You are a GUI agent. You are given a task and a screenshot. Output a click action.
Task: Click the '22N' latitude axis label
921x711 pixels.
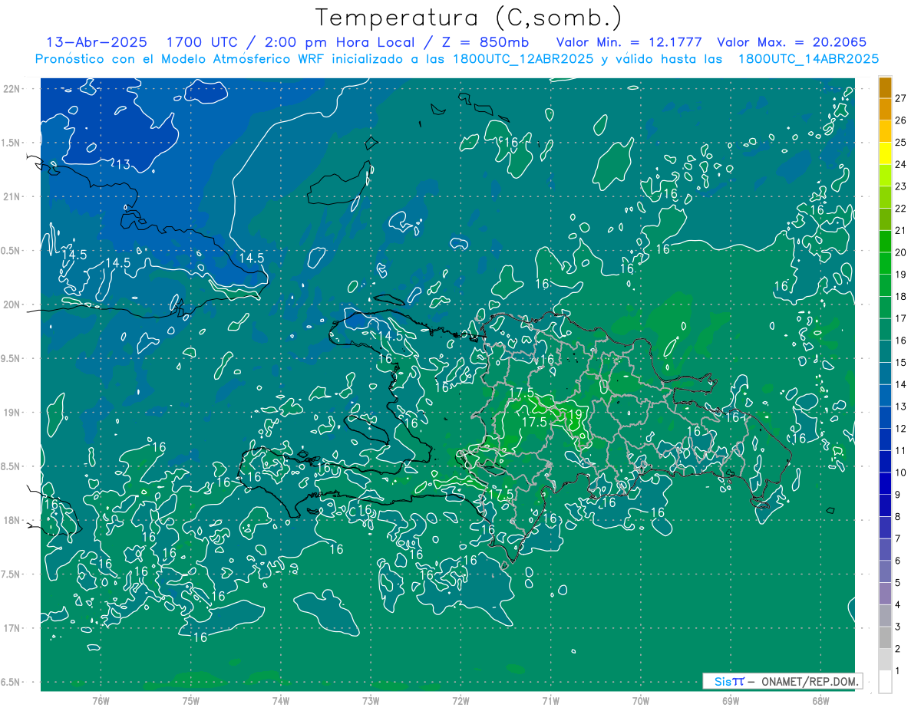12,89
